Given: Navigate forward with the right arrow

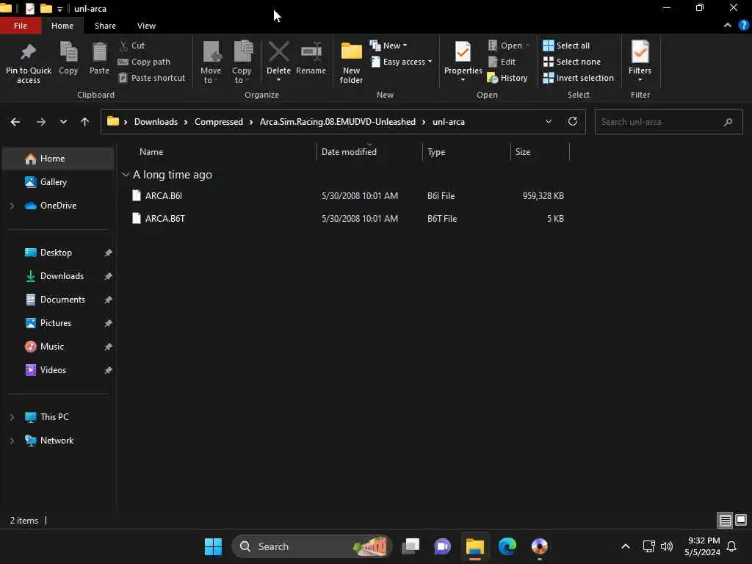Looking at the screenshot, I should pyautogui.click(x=41, y=122).
